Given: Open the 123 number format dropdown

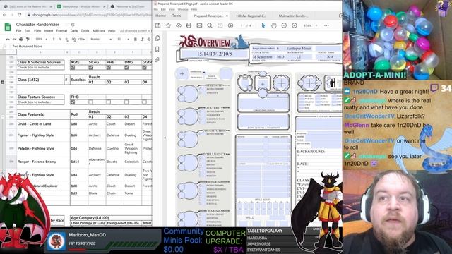Looking at the screenshot, I should pos(81,40).
